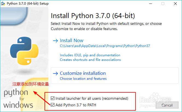Click the "python for windows" wordmark

tap(18, 98)
